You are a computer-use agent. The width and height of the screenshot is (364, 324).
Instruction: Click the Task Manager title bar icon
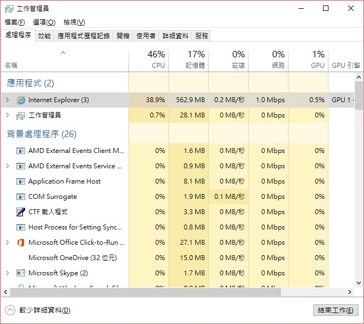[9, 9]
